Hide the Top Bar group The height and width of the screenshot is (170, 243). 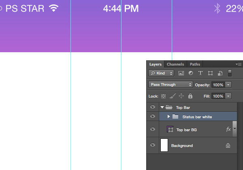[x=153, y=107]
